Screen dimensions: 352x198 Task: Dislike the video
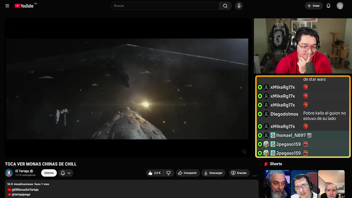[169, 173]
